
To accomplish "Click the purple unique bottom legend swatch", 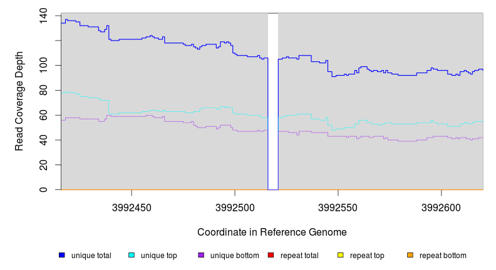I will pos(201,256).
